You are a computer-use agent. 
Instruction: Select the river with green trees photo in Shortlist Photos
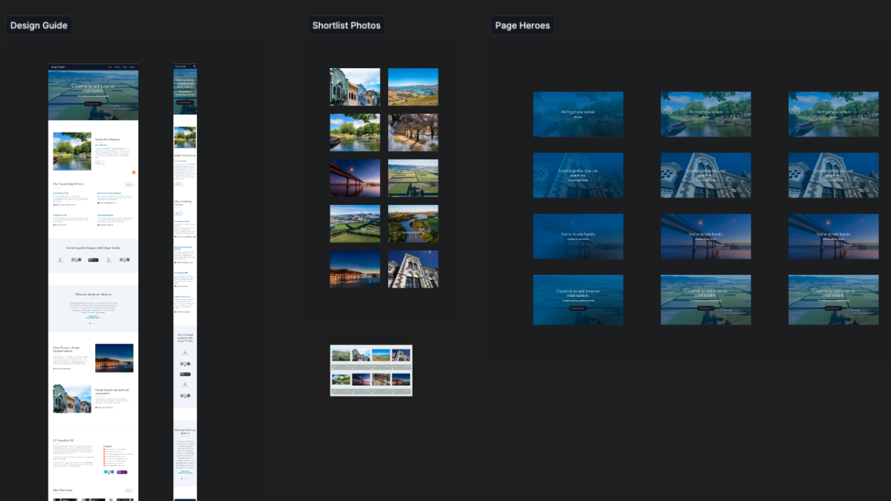pyautogui.click(x=355, y=133)
